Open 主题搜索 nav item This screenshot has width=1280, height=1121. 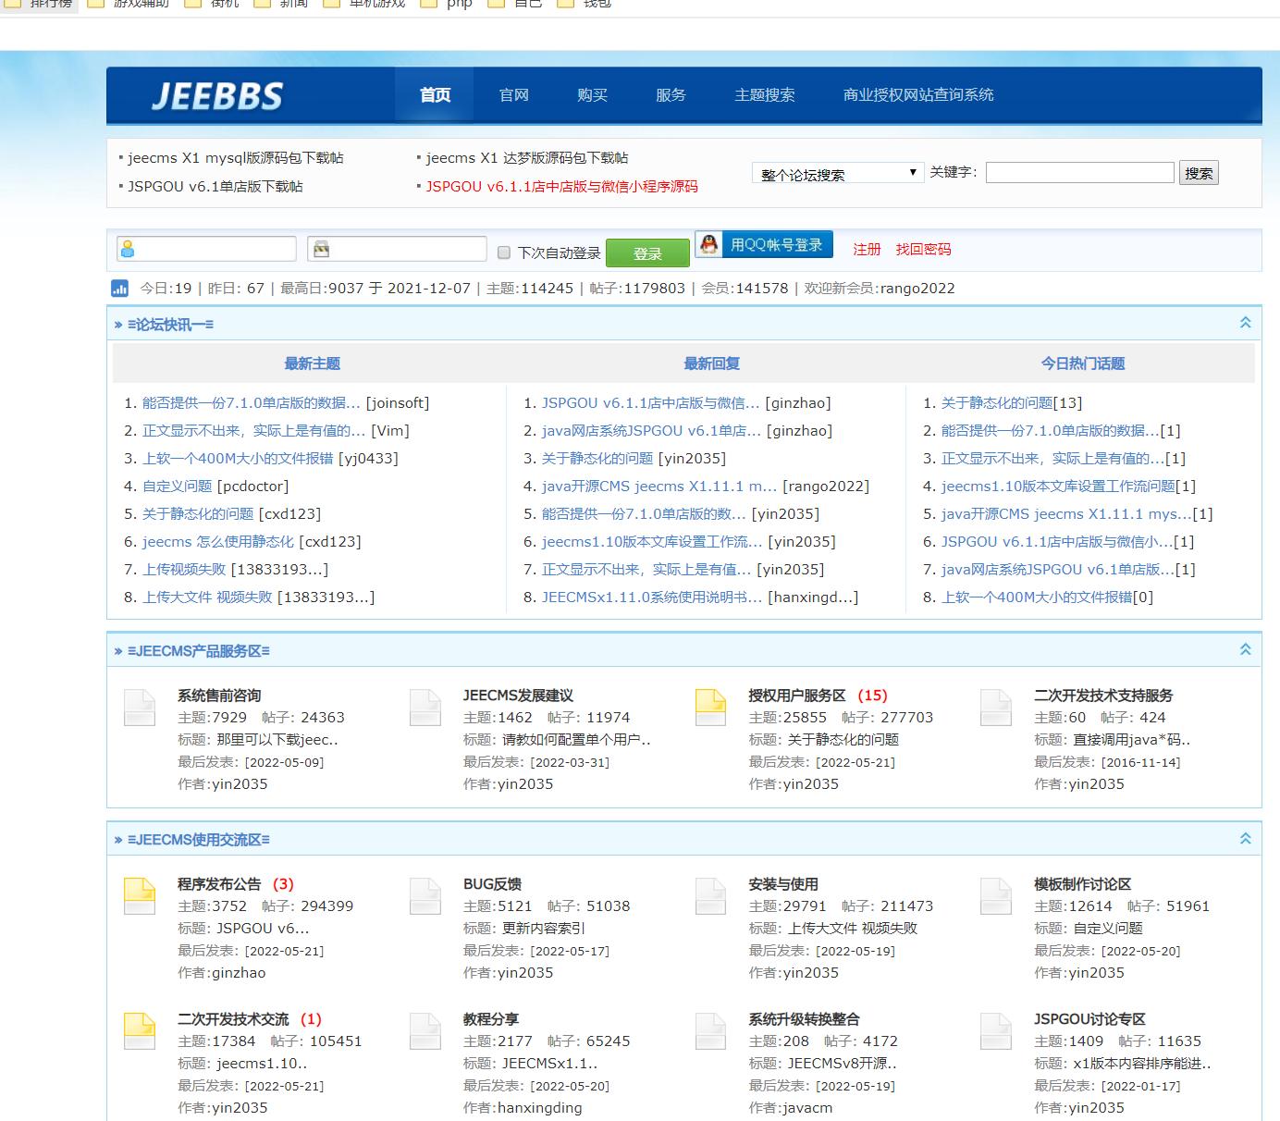click(x=765, y=95)
